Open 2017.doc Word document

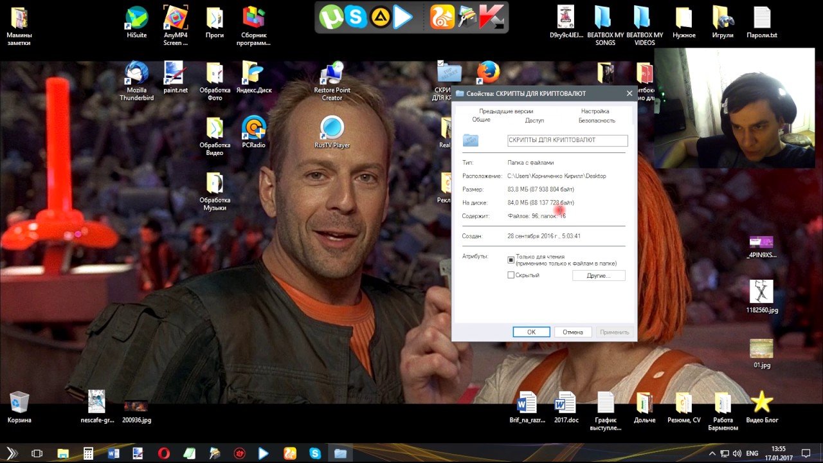coord(566,407)
